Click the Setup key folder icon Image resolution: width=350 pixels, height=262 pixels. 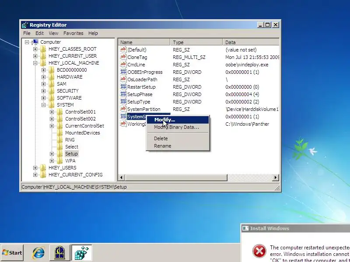click(60, 154)
